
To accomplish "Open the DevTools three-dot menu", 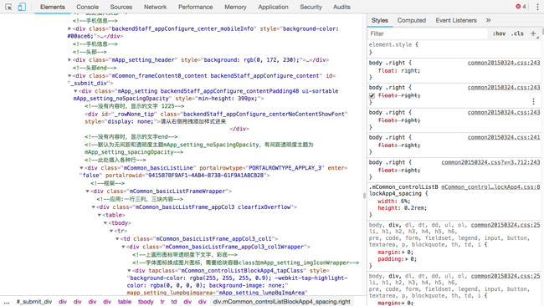I will coord(538,7).
